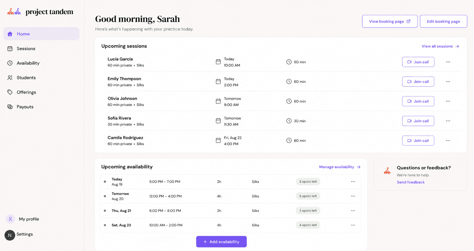The image size is (474, 251).
Task: Click the Offerings tag icon
Action: click(10, 92)
